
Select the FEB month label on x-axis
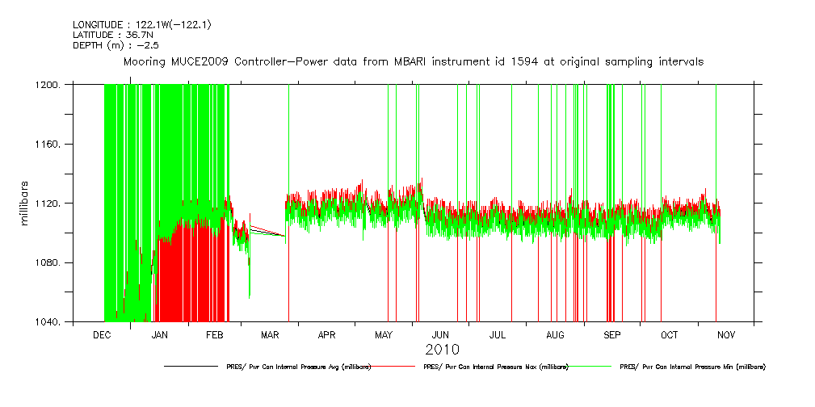point(216,334)
